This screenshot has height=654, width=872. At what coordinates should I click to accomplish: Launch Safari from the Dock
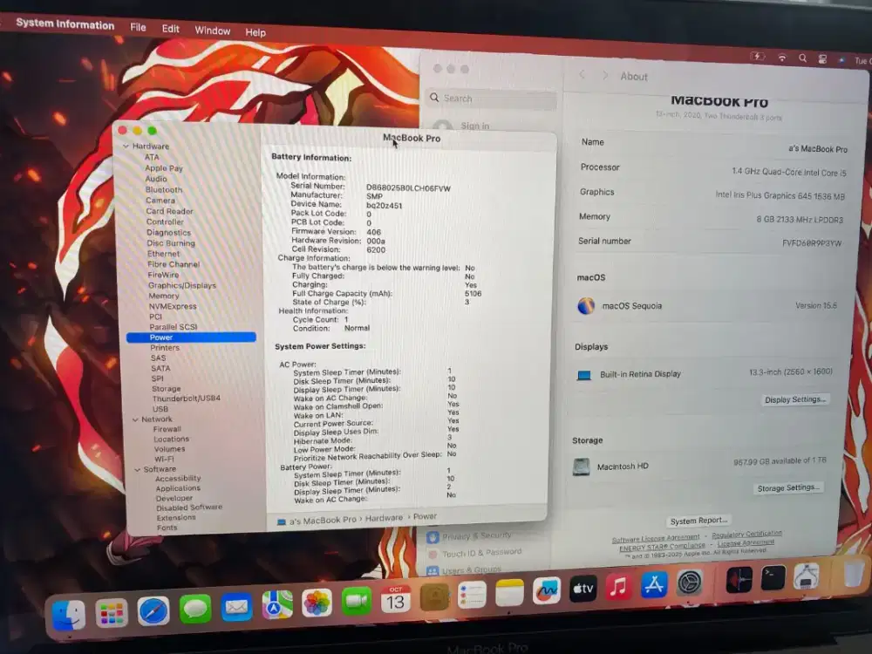coord(153,611)
